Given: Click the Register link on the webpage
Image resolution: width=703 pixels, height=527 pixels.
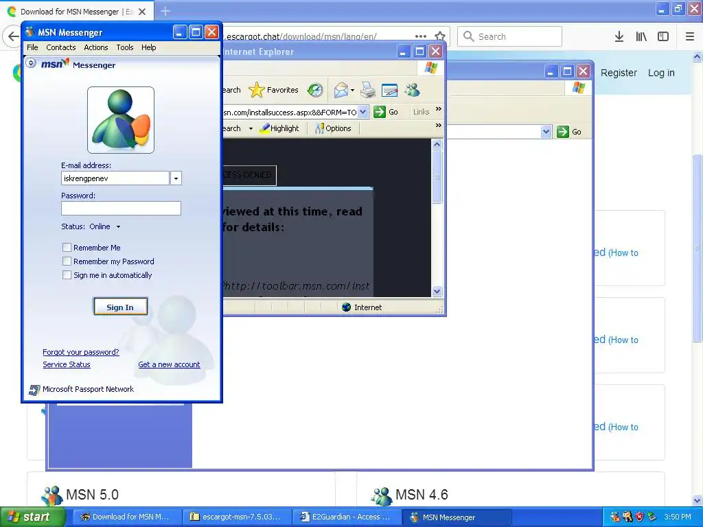Looking at the screenshot, I should [x=619, y=73].
